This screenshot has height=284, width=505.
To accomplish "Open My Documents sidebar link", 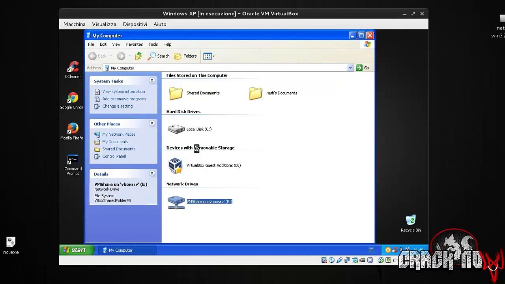I will click(115, 142).
